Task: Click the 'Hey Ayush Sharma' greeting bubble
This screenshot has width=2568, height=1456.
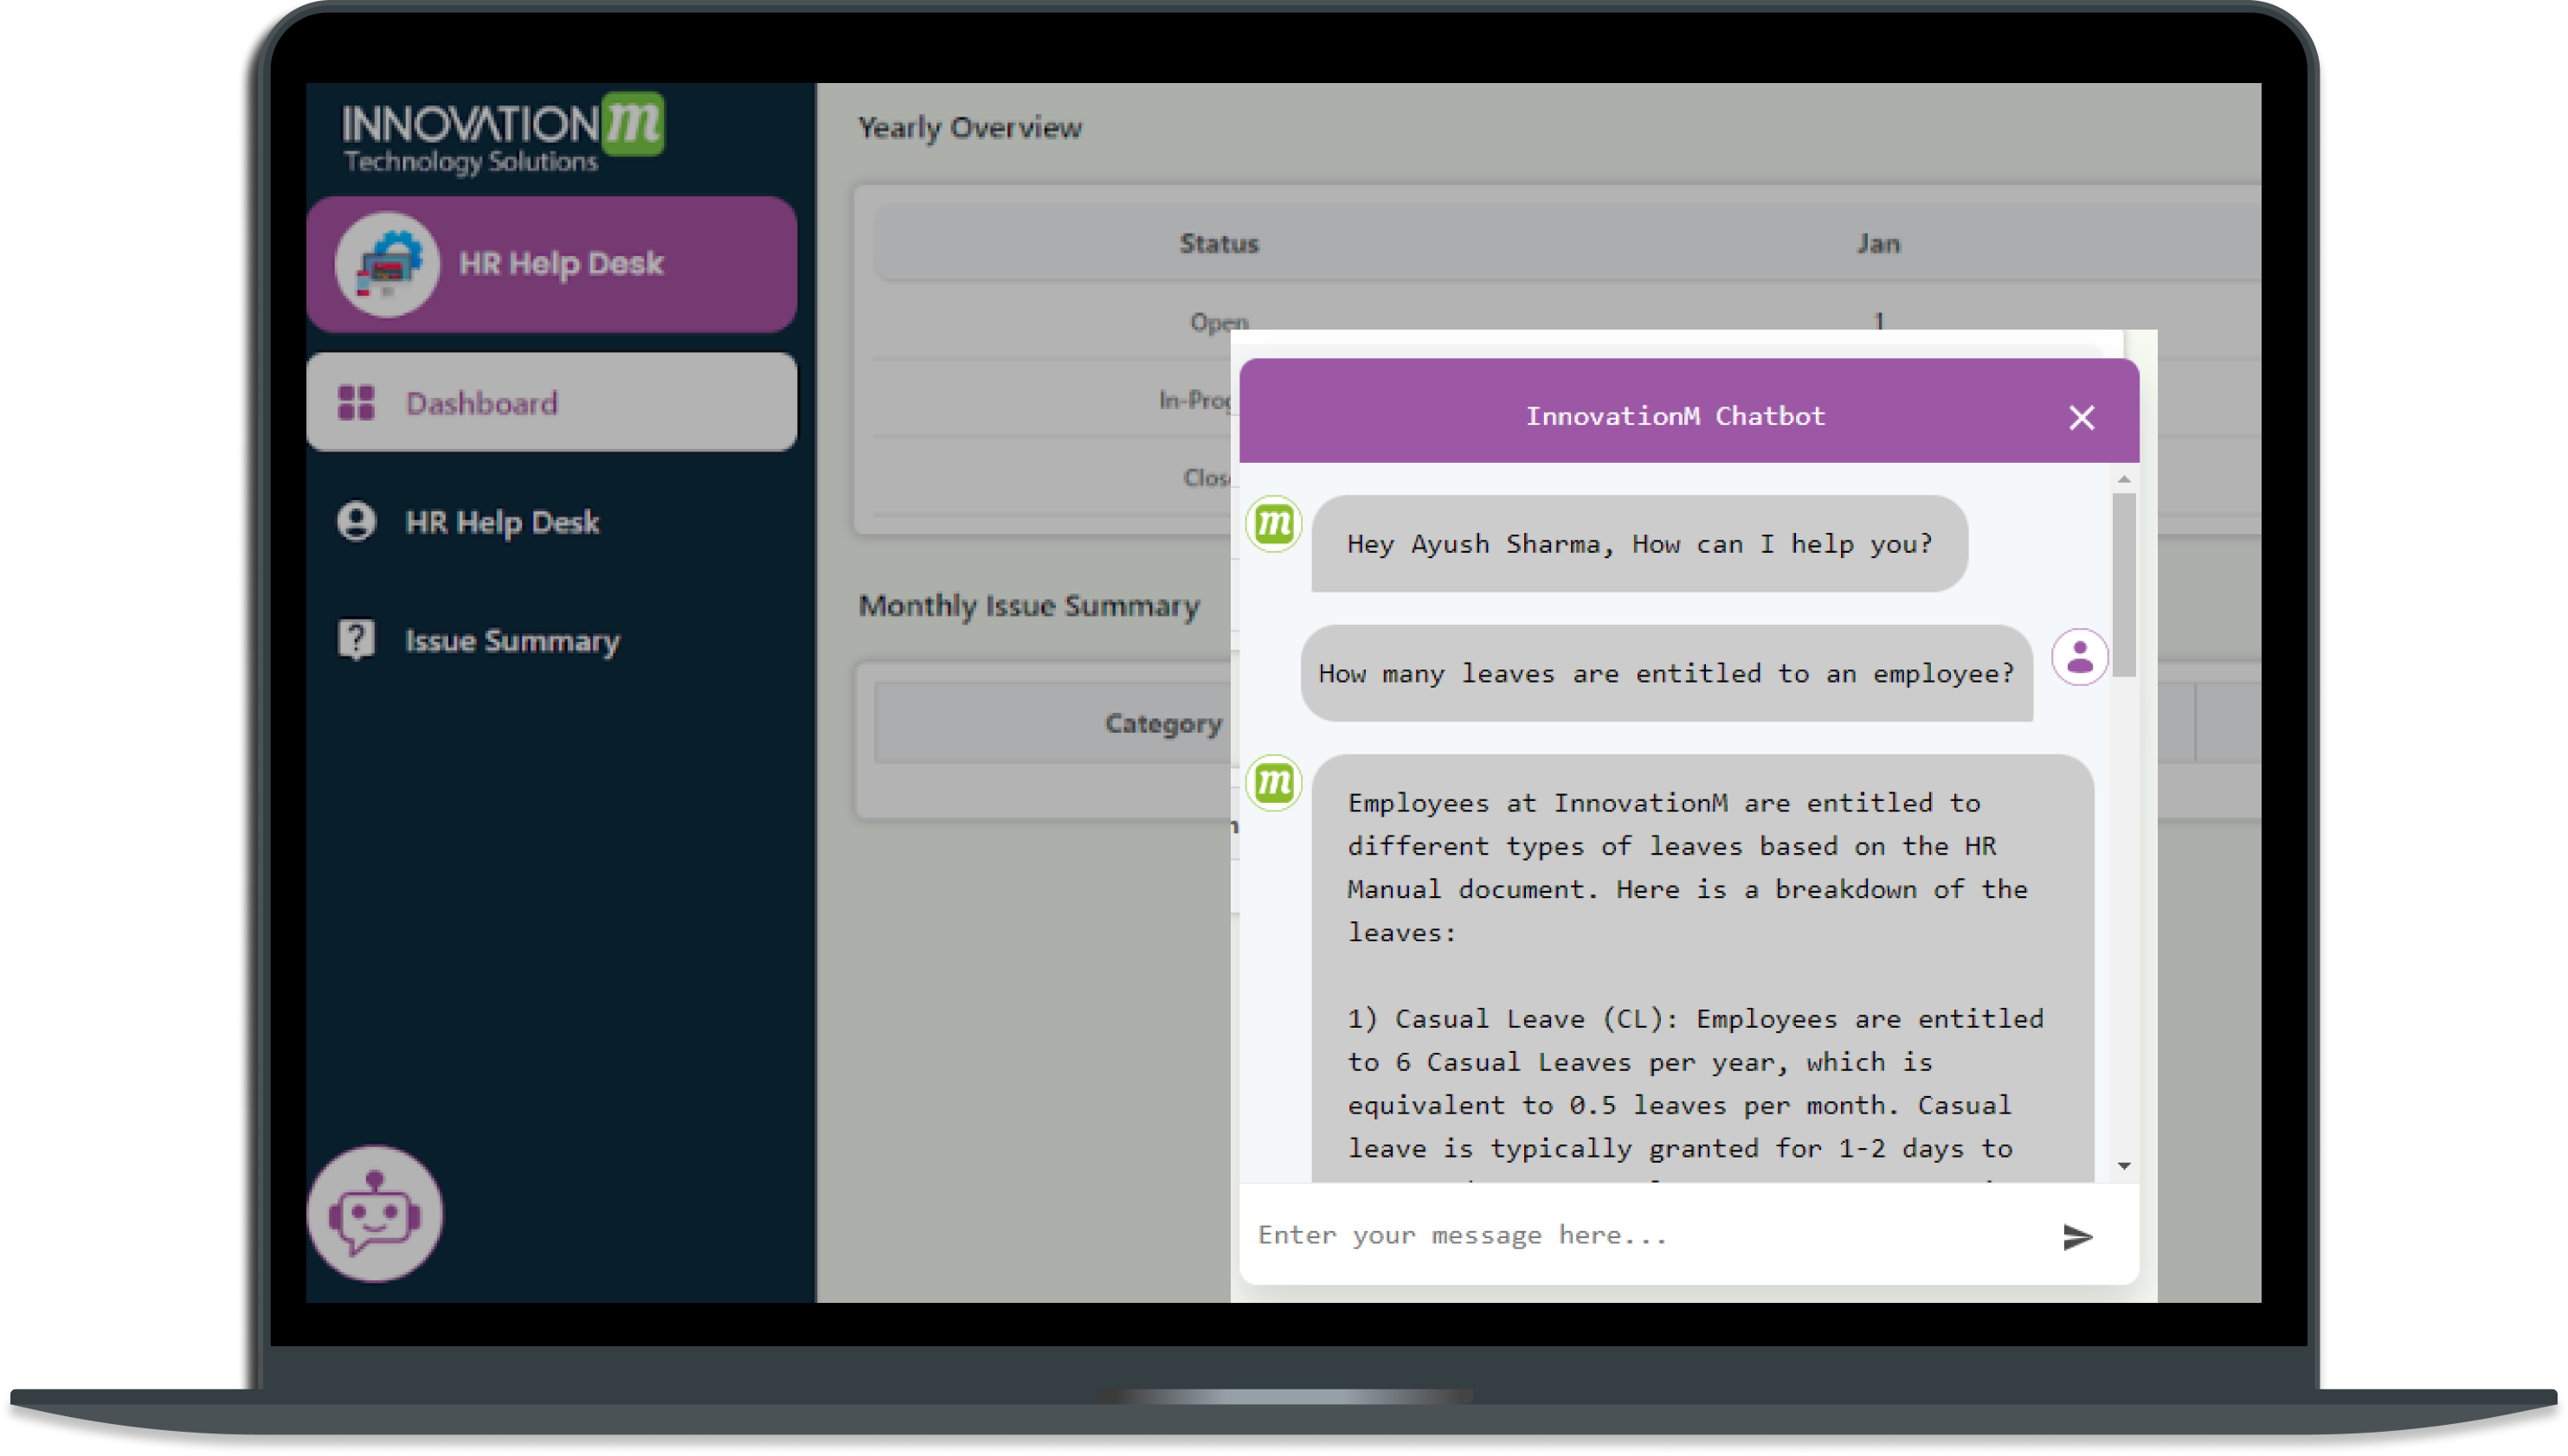Action: click(1639, 544)
